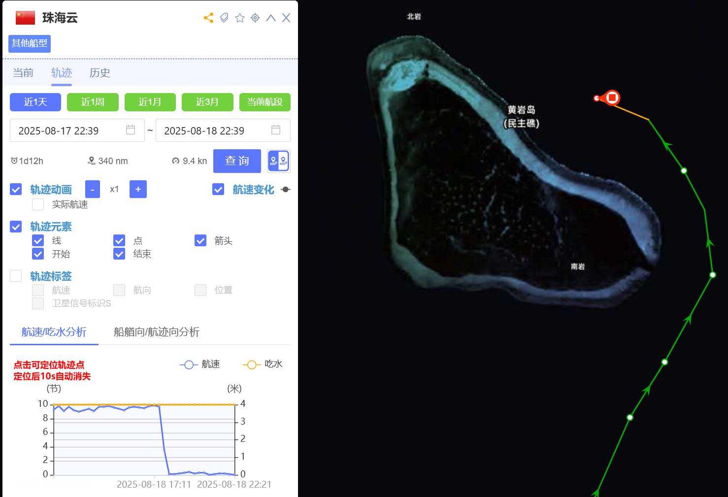Click the speedometer icon near 9.4 kn
The height and width of the screenshot is (497, 728).
click(176, 161)
